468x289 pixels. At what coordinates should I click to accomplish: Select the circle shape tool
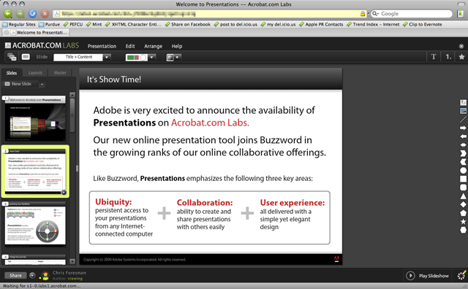[463, 171]
